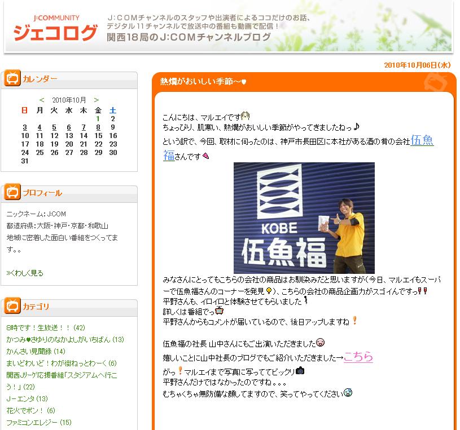Open calendar date 4
The width and height of the screenshot is (460, 430).
pos(40,127)
